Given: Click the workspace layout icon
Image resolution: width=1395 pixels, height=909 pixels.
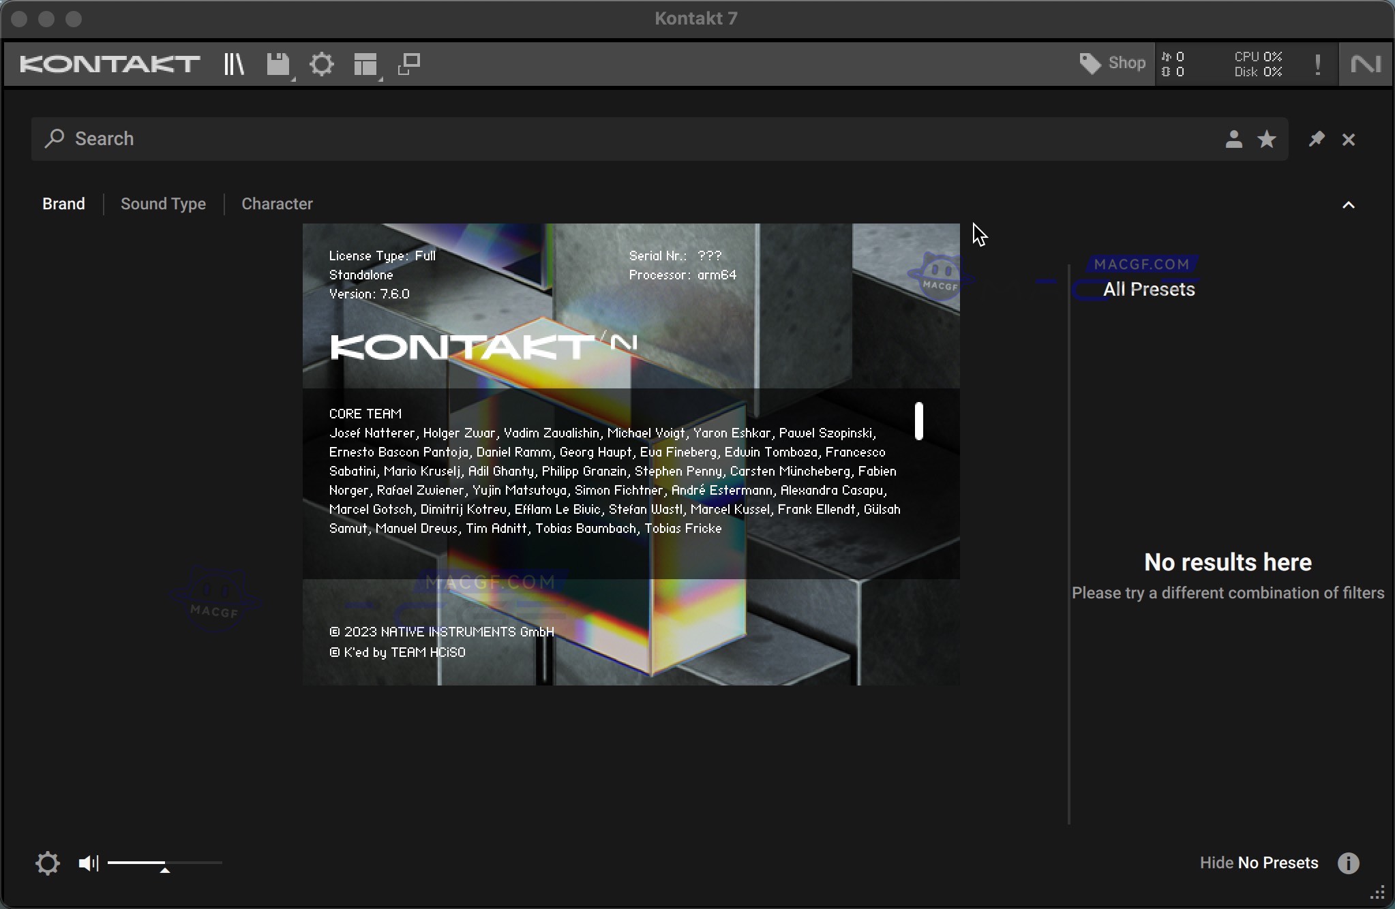Looking at the screenshot, I should (365, 63).
